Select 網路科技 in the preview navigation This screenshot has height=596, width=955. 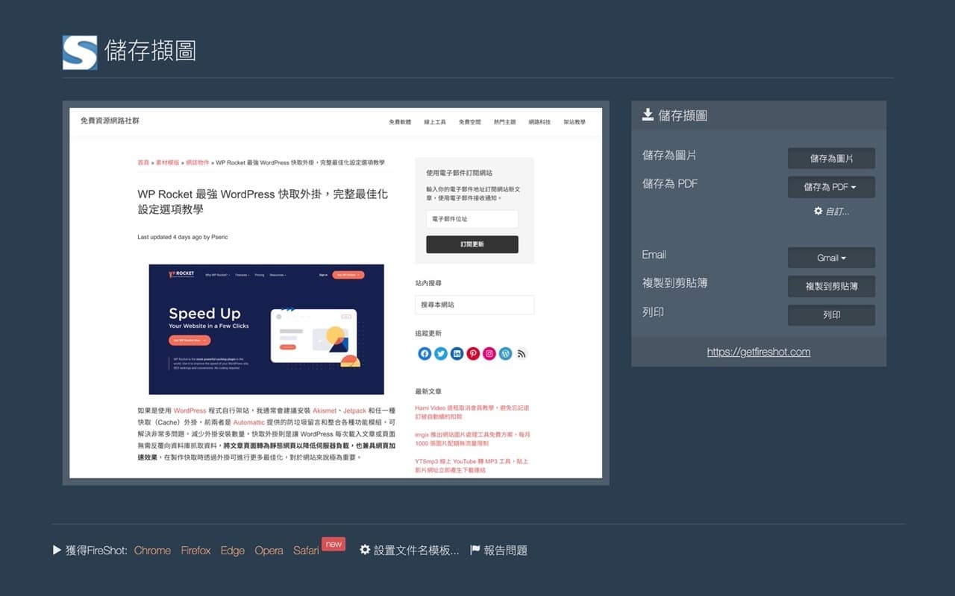(540, 121)
